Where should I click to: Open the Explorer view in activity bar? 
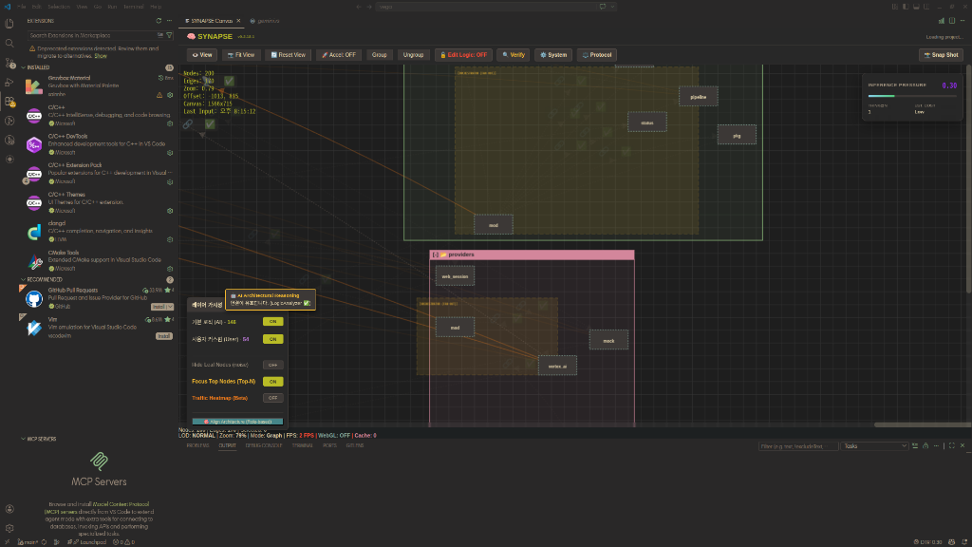tap(9, 24)
